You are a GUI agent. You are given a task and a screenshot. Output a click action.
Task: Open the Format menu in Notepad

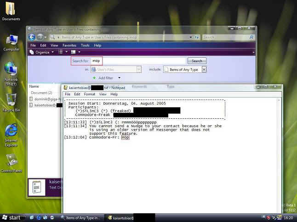(90, 94)
